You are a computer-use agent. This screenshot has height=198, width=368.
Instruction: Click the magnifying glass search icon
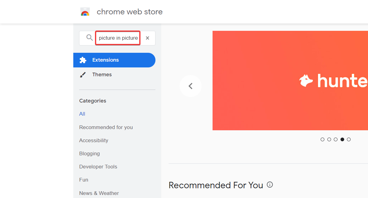pyautogui.click(x=89, y=38)
